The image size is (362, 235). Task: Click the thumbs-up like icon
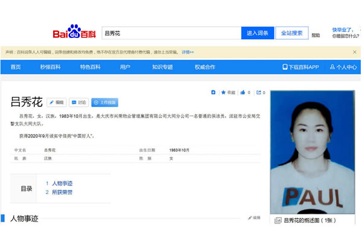[x=243, y=92]
